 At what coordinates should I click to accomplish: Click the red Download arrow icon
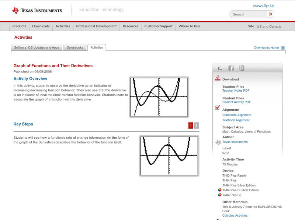tap(218, 78)
